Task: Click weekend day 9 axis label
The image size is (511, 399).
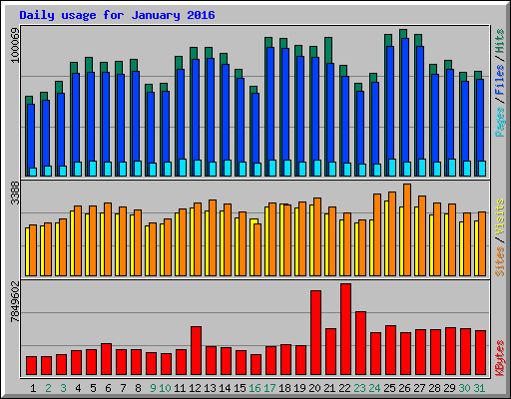Action: click(153, 388)
